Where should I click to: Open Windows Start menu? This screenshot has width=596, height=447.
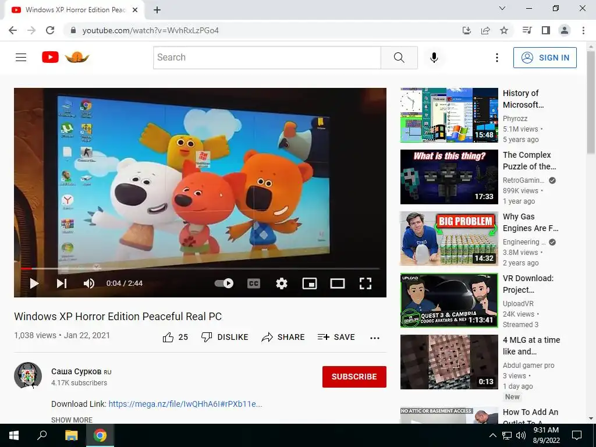[x=14, y=435]
